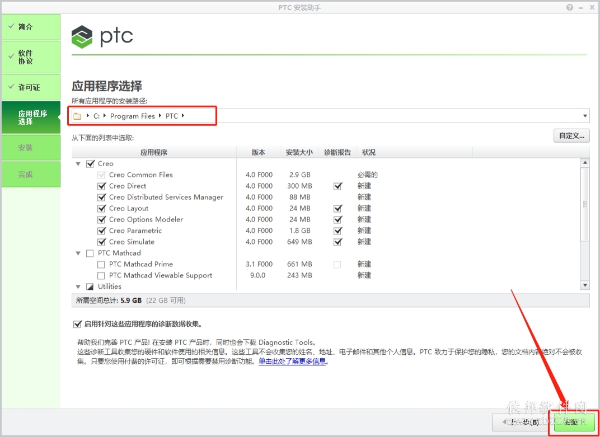Screen dimensions: 600x437
Task: Collapse the Creo tree group
Action: [x=78, y=164]
